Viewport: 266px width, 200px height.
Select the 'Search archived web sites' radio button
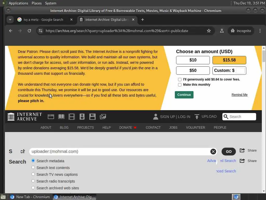tap(33, 188)
